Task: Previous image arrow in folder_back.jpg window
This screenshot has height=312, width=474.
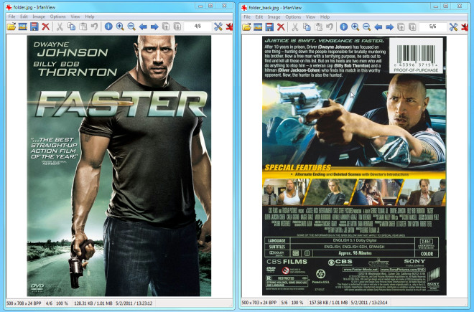Action: click(378, 27)
